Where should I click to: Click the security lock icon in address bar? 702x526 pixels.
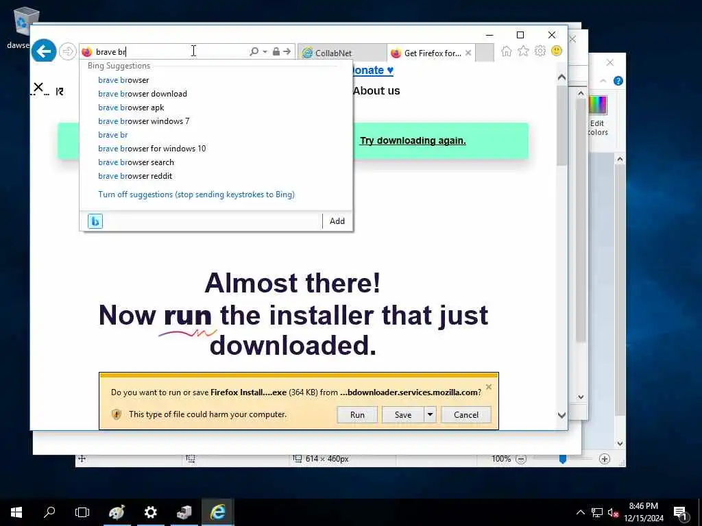276,52
